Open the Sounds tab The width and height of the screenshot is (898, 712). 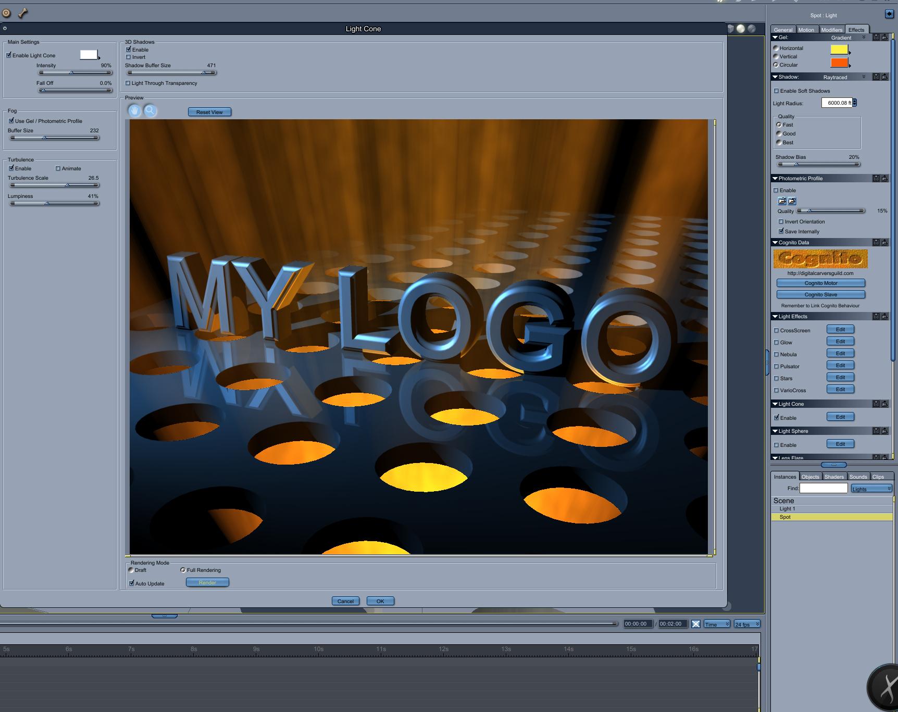pyautogui.click(x=858, y=477)
